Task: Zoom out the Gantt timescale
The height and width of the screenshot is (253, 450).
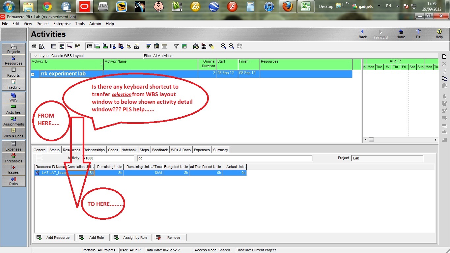Action: point(232,46)
